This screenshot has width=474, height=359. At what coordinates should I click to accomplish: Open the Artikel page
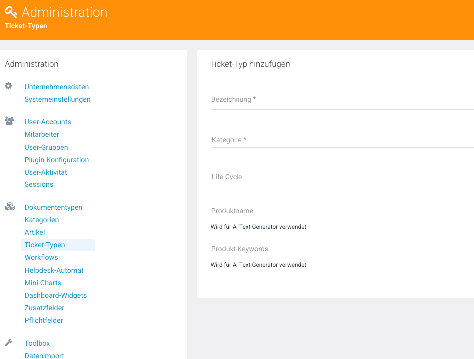(35, 232)
